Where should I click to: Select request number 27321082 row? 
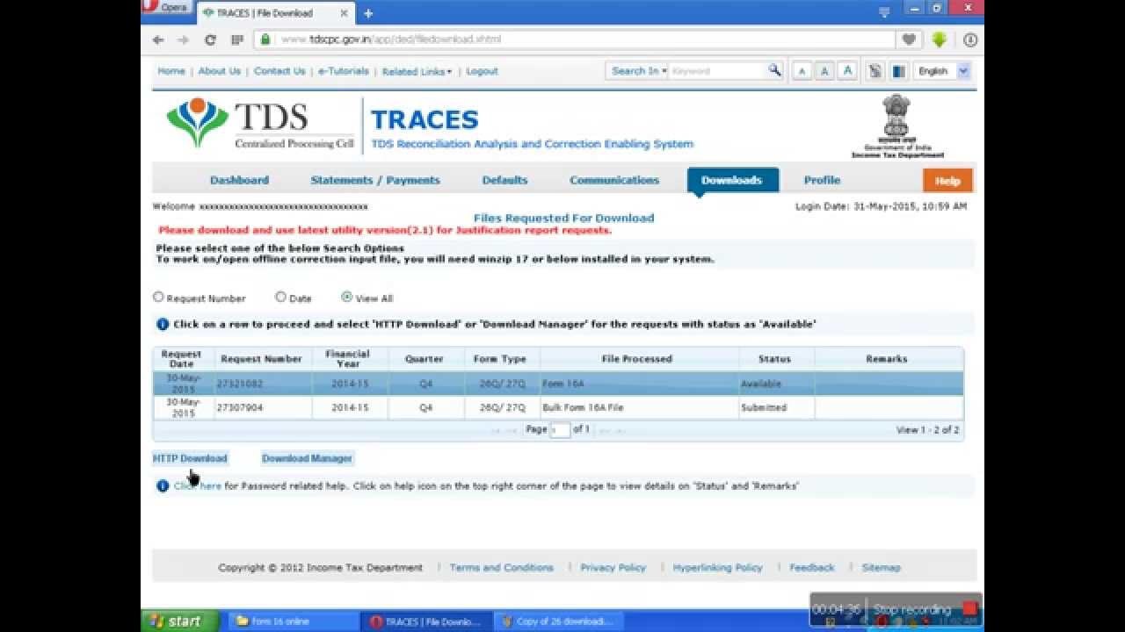[x=558, y=384]
